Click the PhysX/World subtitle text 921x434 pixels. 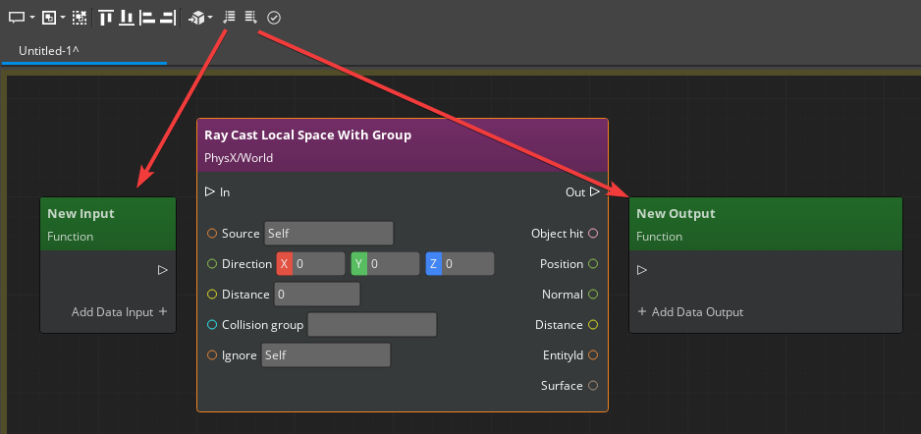coord(239,158)
